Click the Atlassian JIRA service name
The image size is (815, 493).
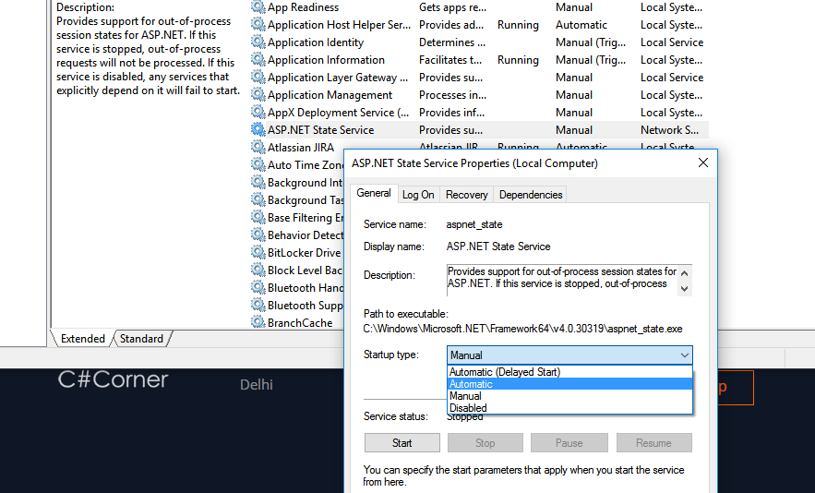click(x=300, y=148)
